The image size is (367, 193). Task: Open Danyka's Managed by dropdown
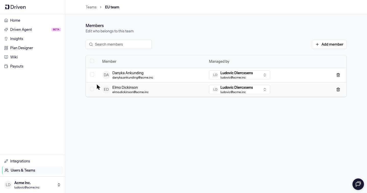point(240,75)
